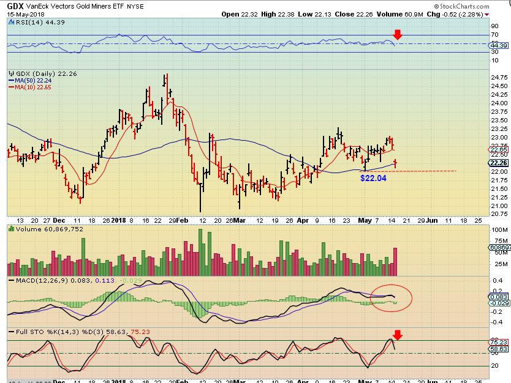The height and width of the screenshot is (383, 511).
Task: Click the 'Volume 60,869,752' panel label
Action: (x=50, y=229)
